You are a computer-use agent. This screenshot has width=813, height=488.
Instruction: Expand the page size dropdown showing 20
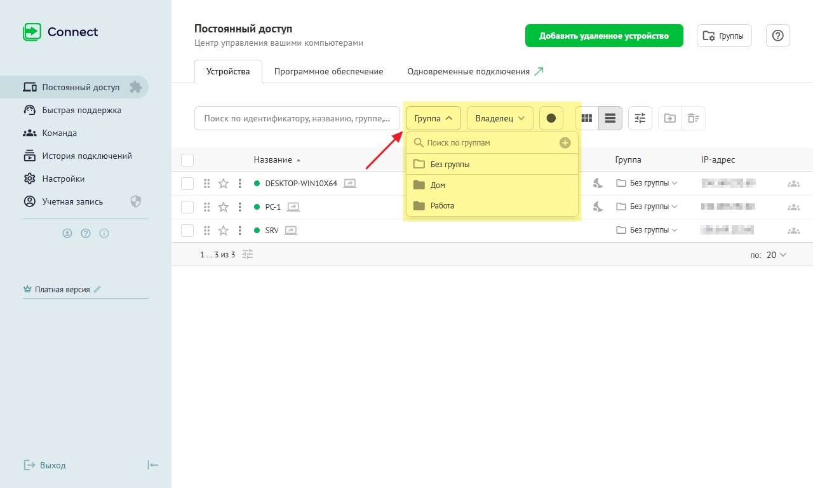point(776,255)
